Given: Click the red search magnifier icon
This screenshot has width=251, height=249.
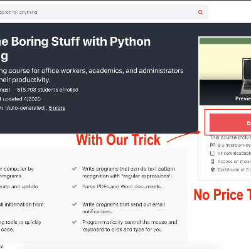Looking at the screenshot, I should (x=200, y=12).
